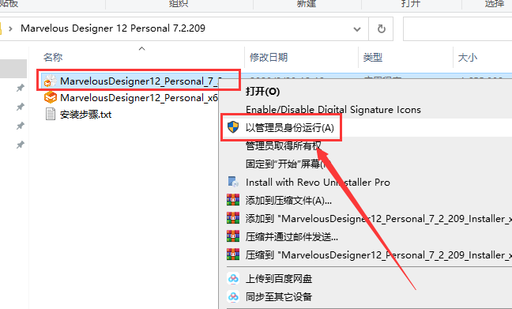Click Baidu Netdisk icon beside 同步至其它设备
Viewport: 512px width, 309px height.
[x=233, y=296]
